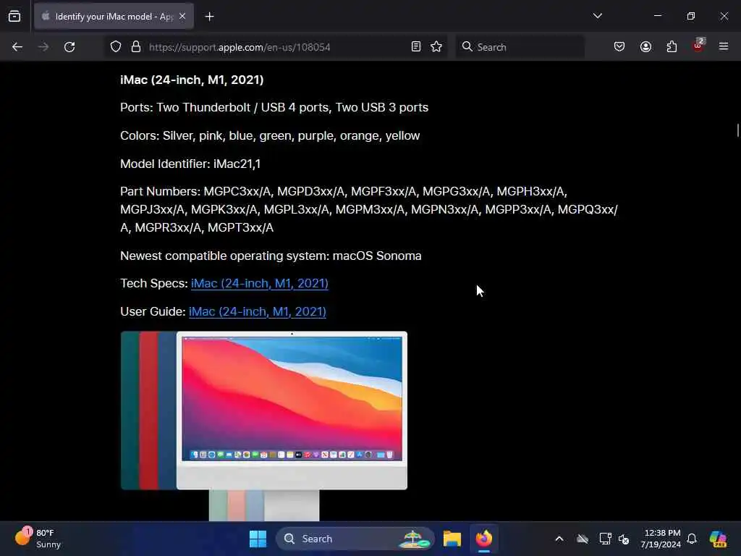This screenshot has height=556, width=741.
Task: Open File Explorer from taskbar
Action: point(452,539)
